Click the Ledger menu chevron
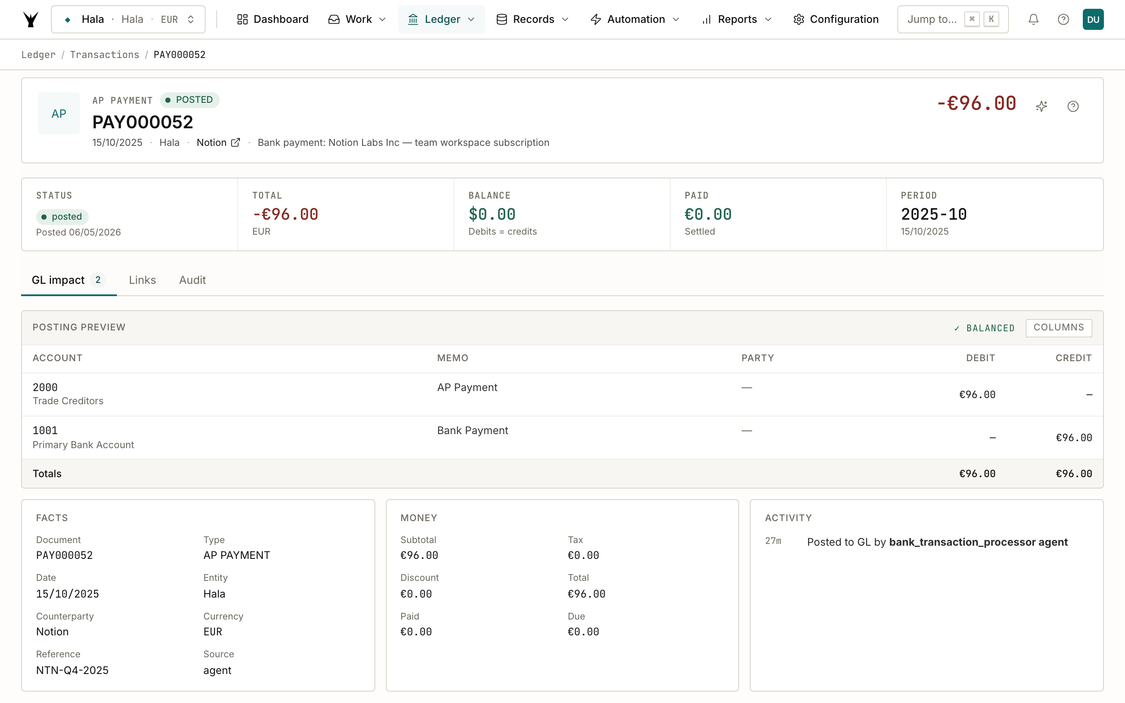 471,19
